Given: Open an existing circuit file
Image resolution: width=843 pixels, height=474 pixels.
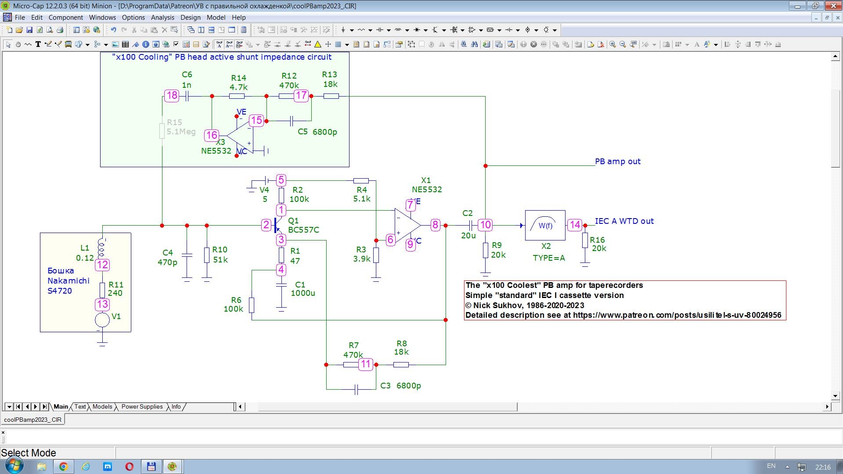Looking at the screenshot, I should 19,30.
